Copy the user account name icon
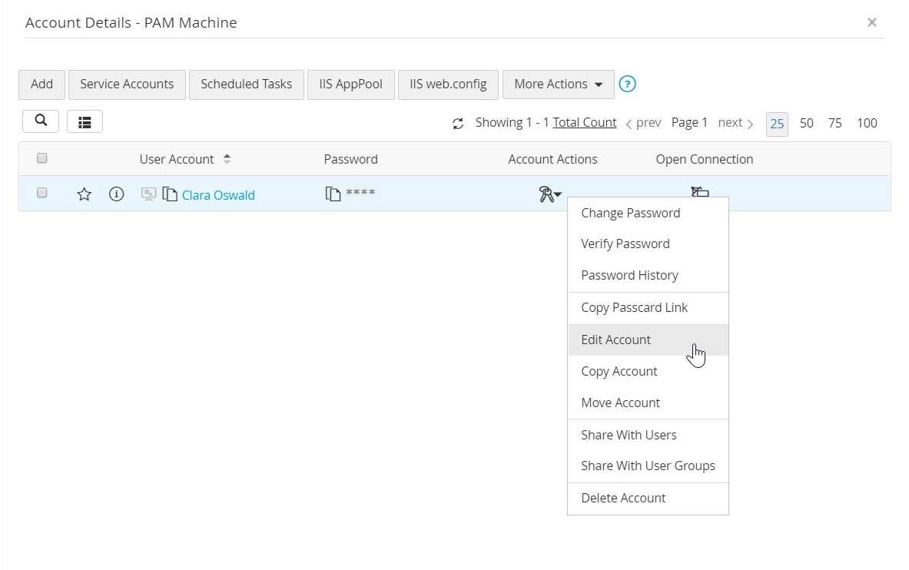 170,194
